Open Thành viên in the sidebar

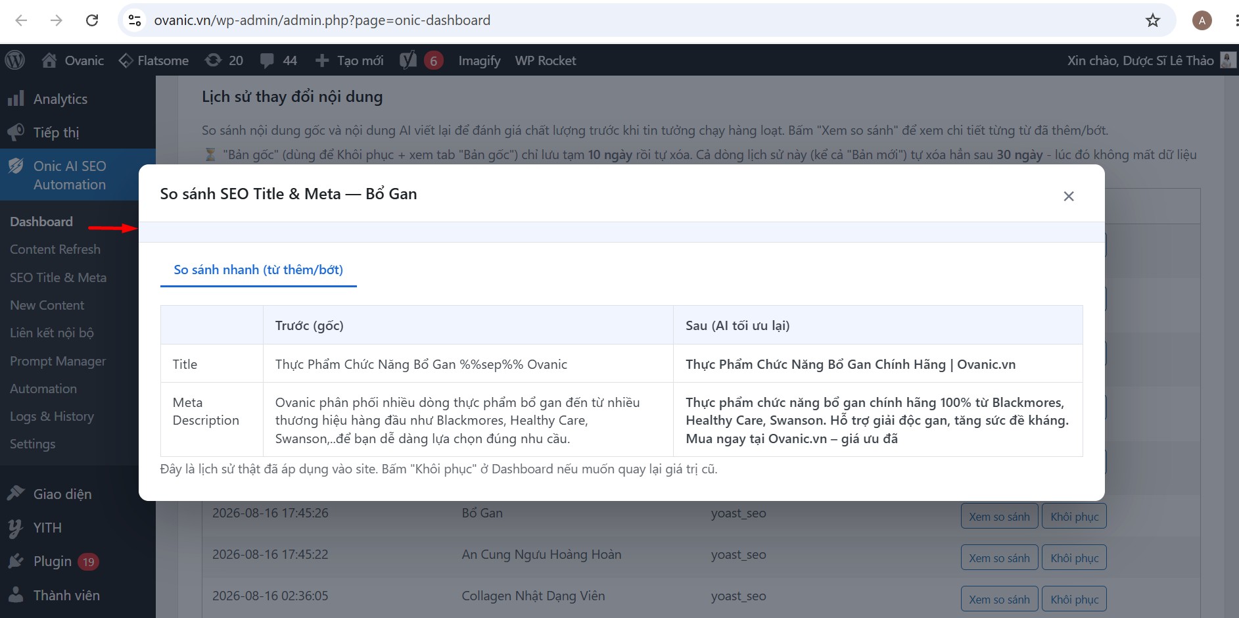pyautogui.click(x=66, y=595)
